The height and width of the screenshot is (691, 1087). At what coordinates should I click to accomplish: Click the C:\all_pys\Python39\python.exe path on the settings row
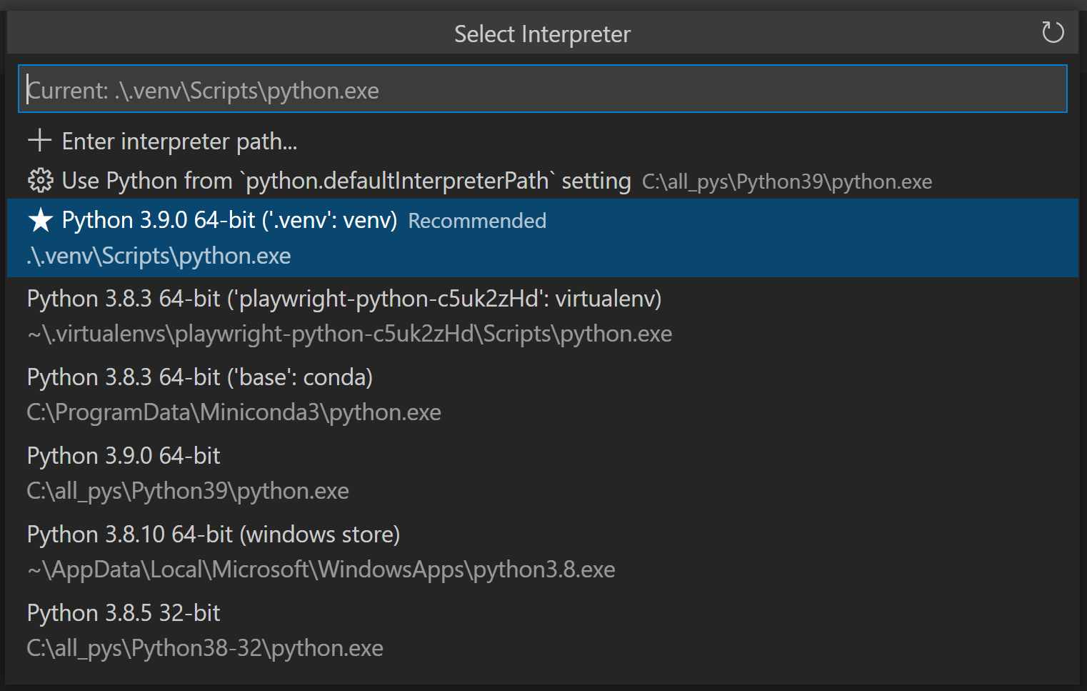point(786,182)
